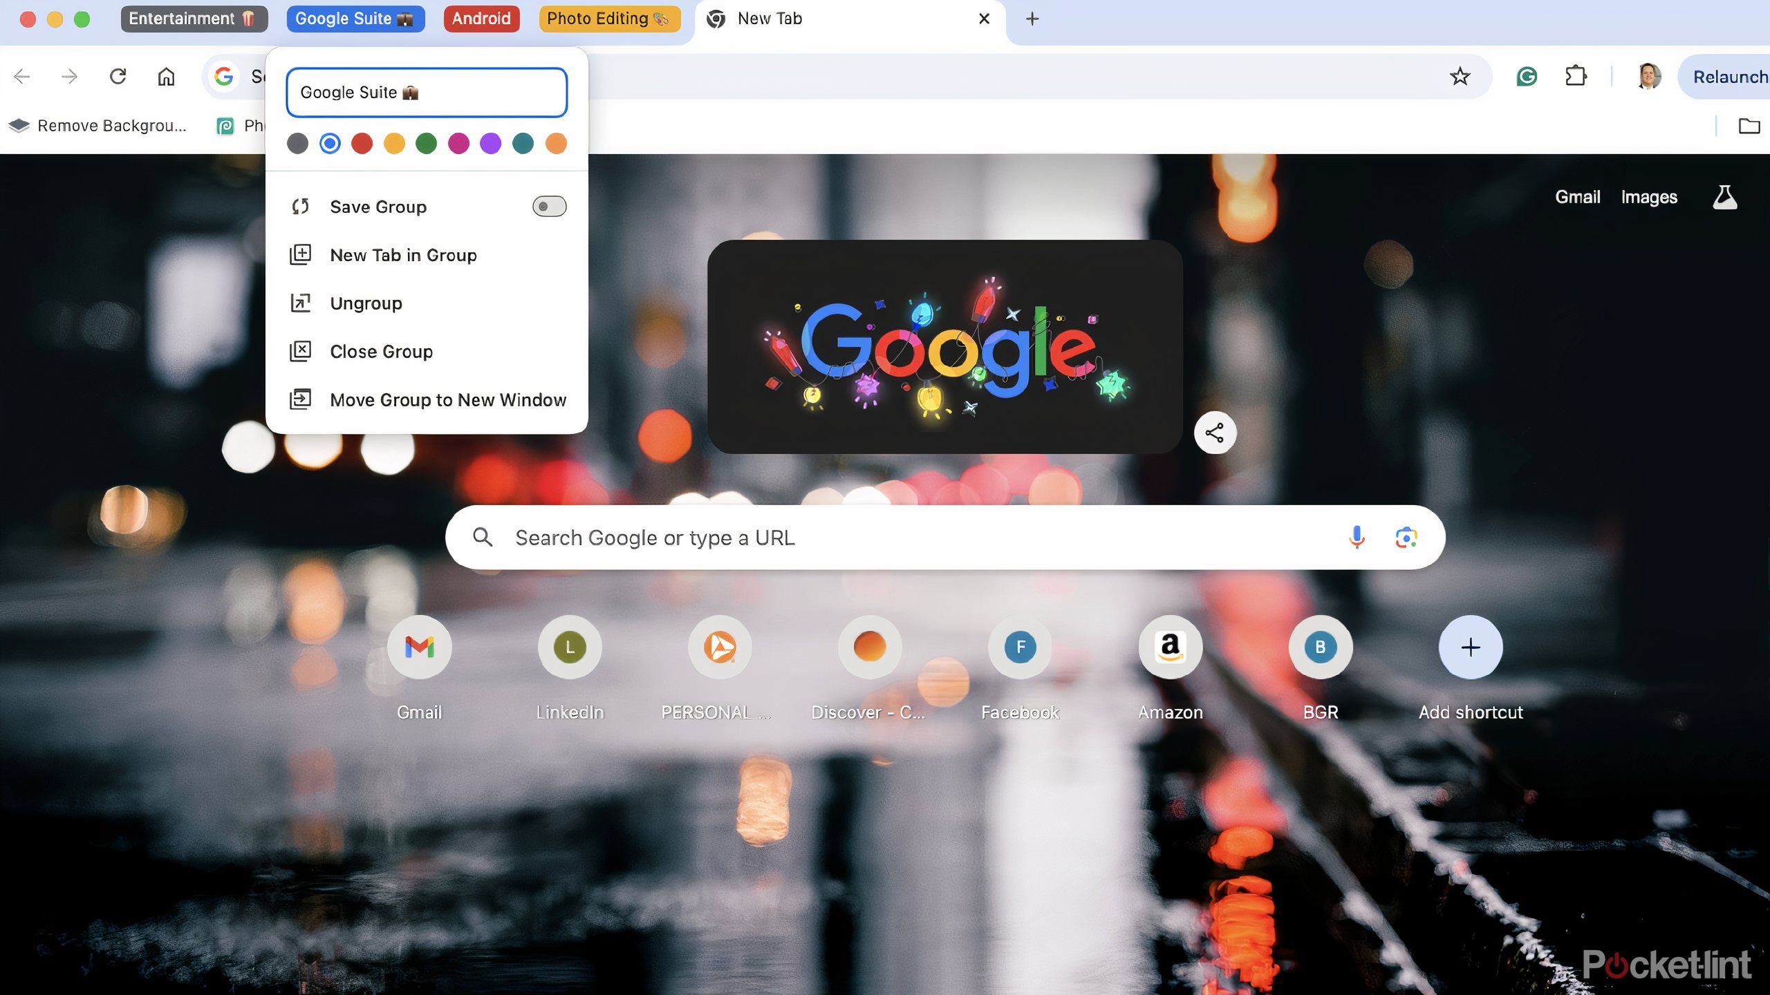Click the LinkedIn shortcut icon

(x=569, y=646)
